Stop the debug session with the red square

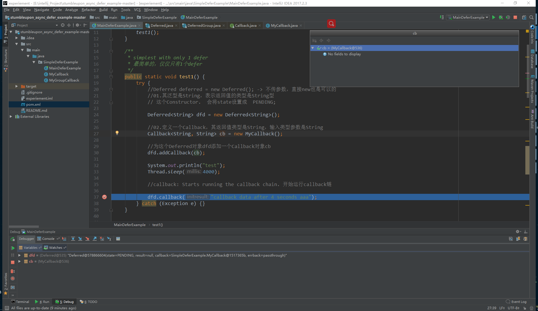(x=13, y=262)
